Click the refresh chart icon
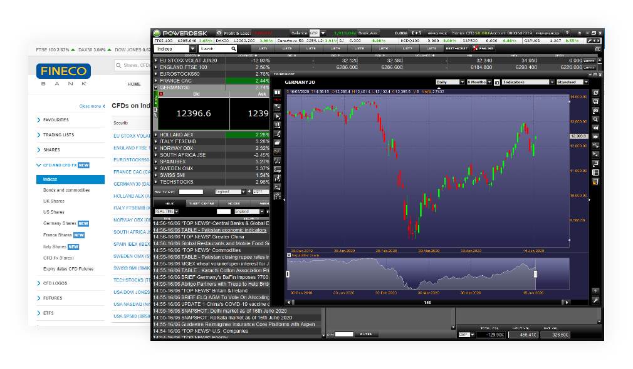 [x=595, y=93]
